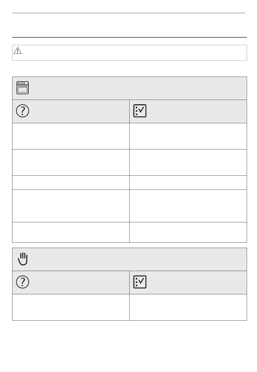This screenshot has width=257, height=372.
Task: Select second problem cell in oven table
Action: click(71, 162)
